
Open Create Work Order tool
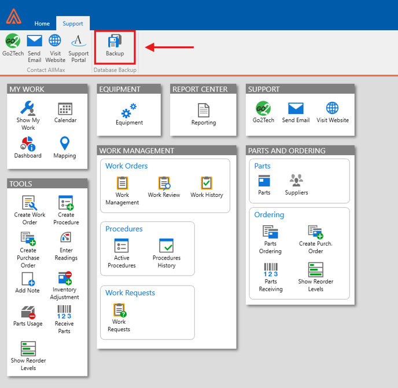tap(30, 210)
